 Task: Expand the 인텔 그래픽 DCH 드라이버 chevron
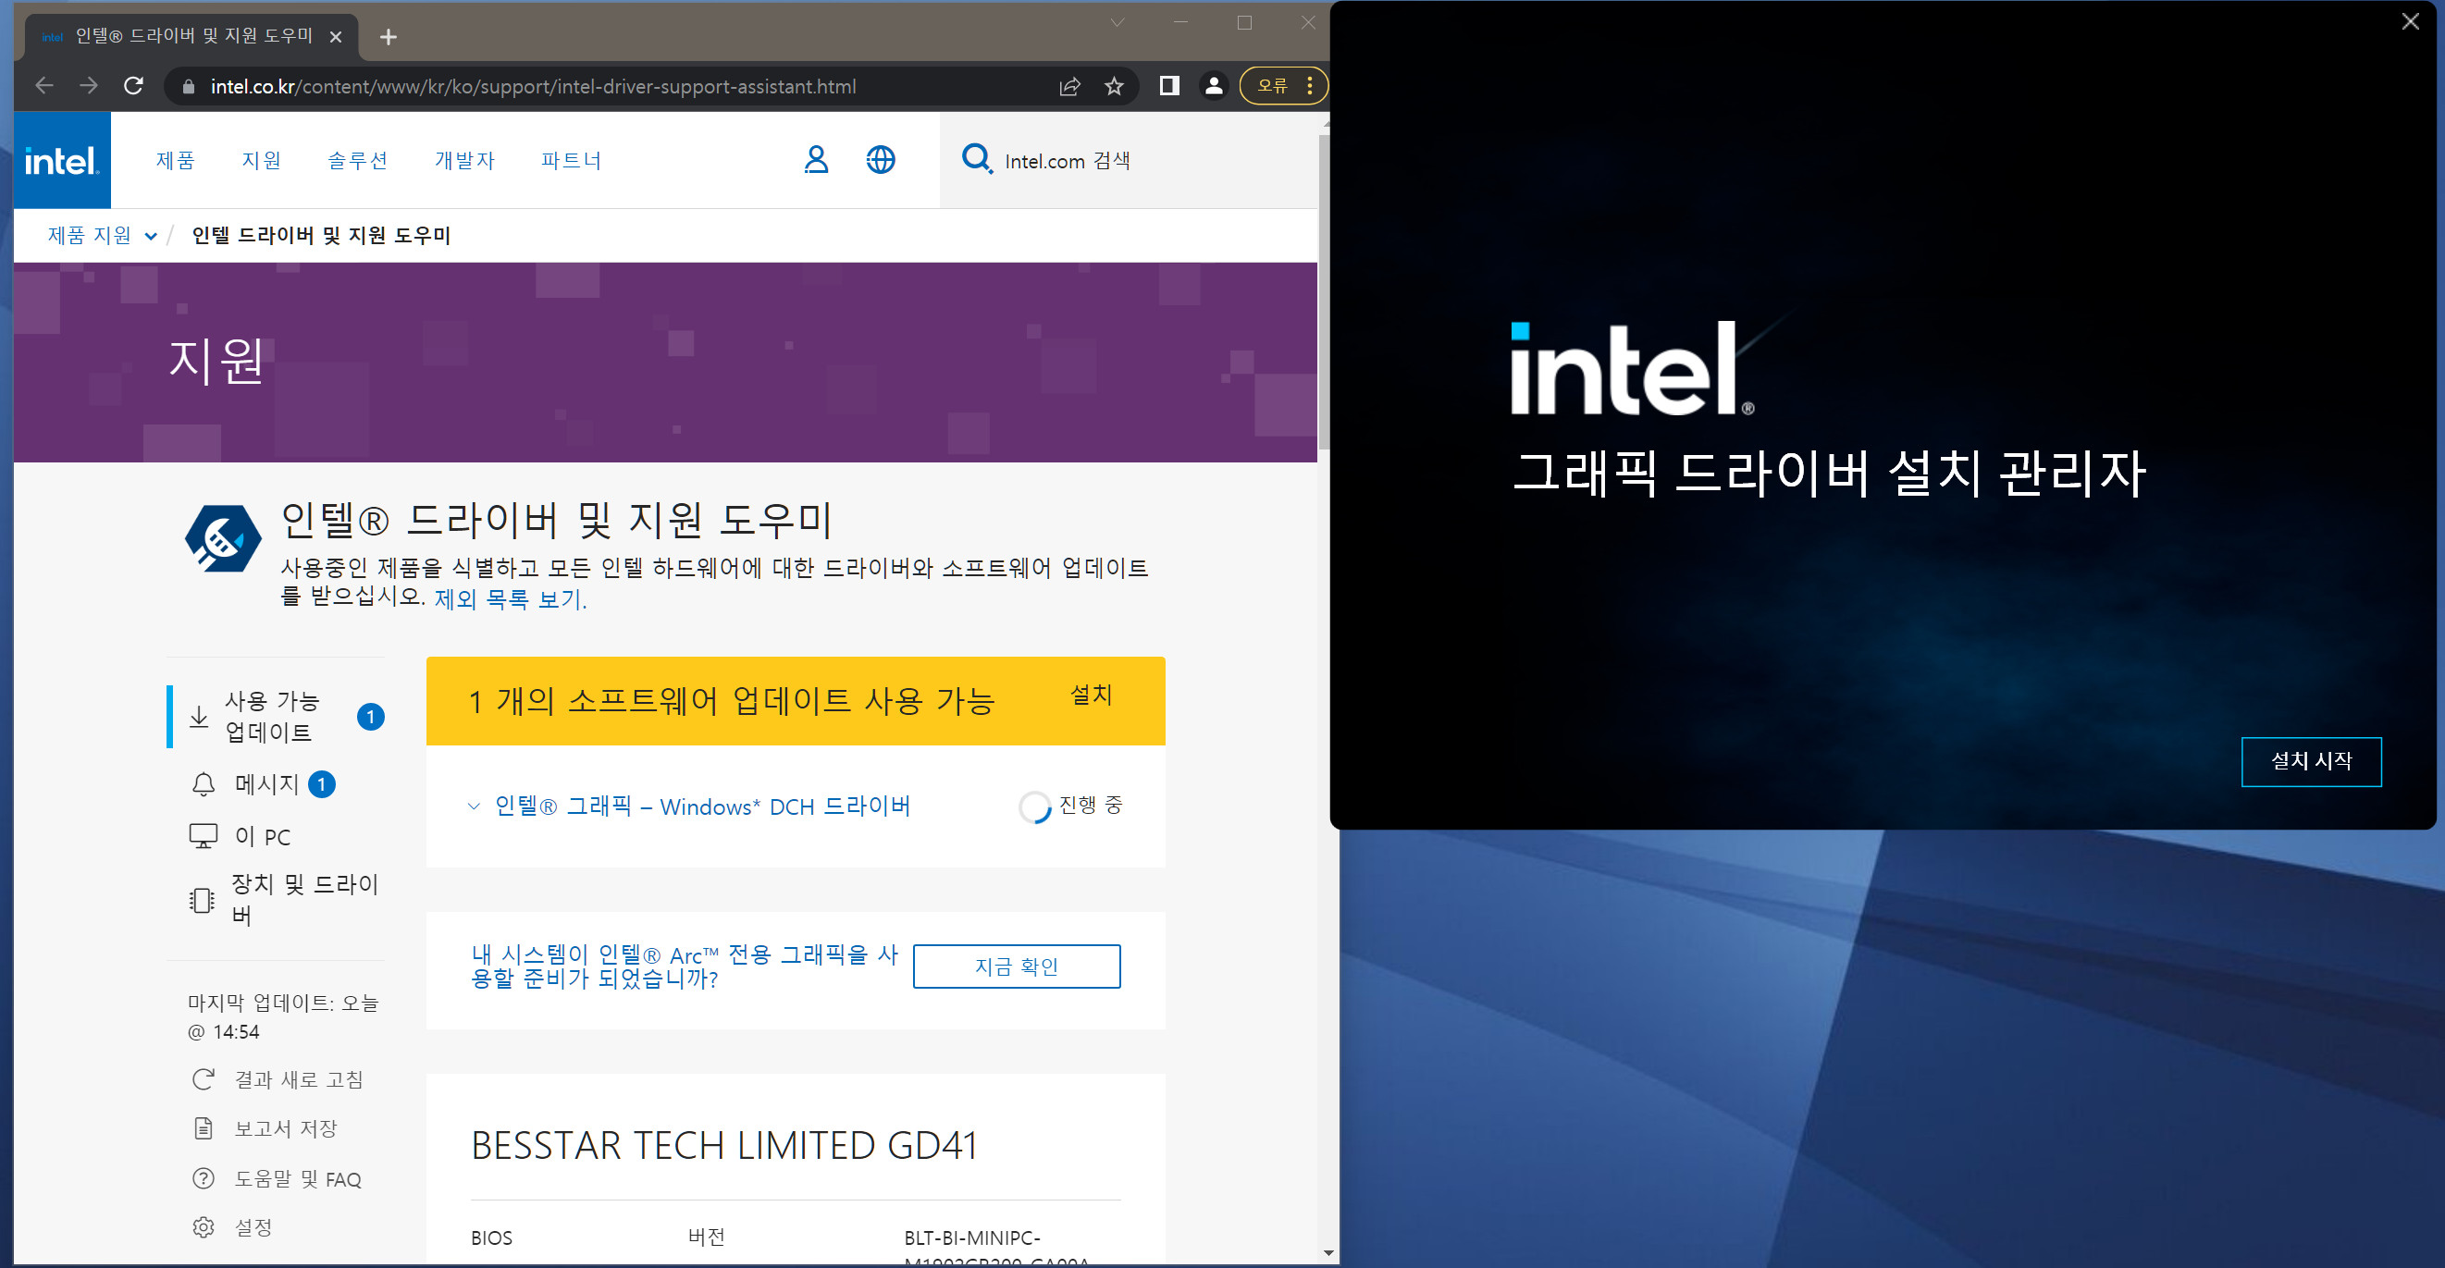[474, 806]
